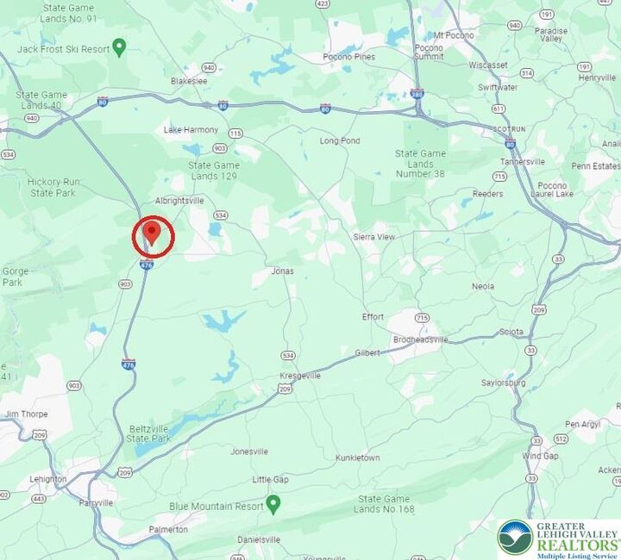621x560 pixels.
Task: Click the State Game Lands Number 38 label
Action: pos(420,164)
